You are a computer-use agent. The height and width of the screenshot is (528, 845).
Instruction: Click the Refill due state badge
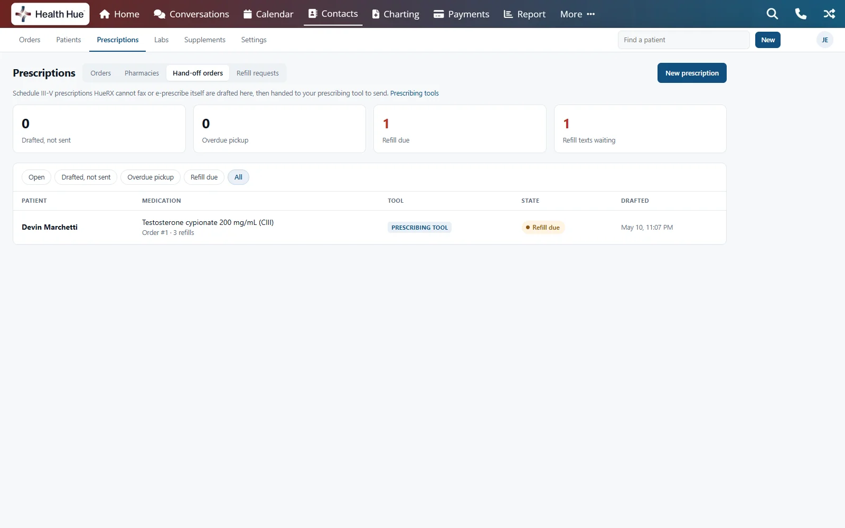coord(543,228)
